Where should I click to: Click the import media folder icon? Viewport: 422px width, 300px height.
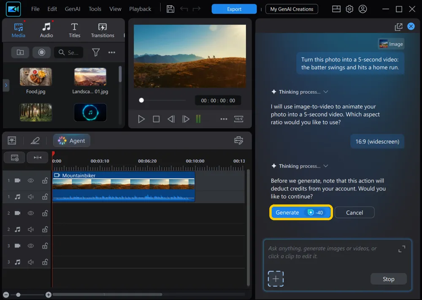(20, 52)
